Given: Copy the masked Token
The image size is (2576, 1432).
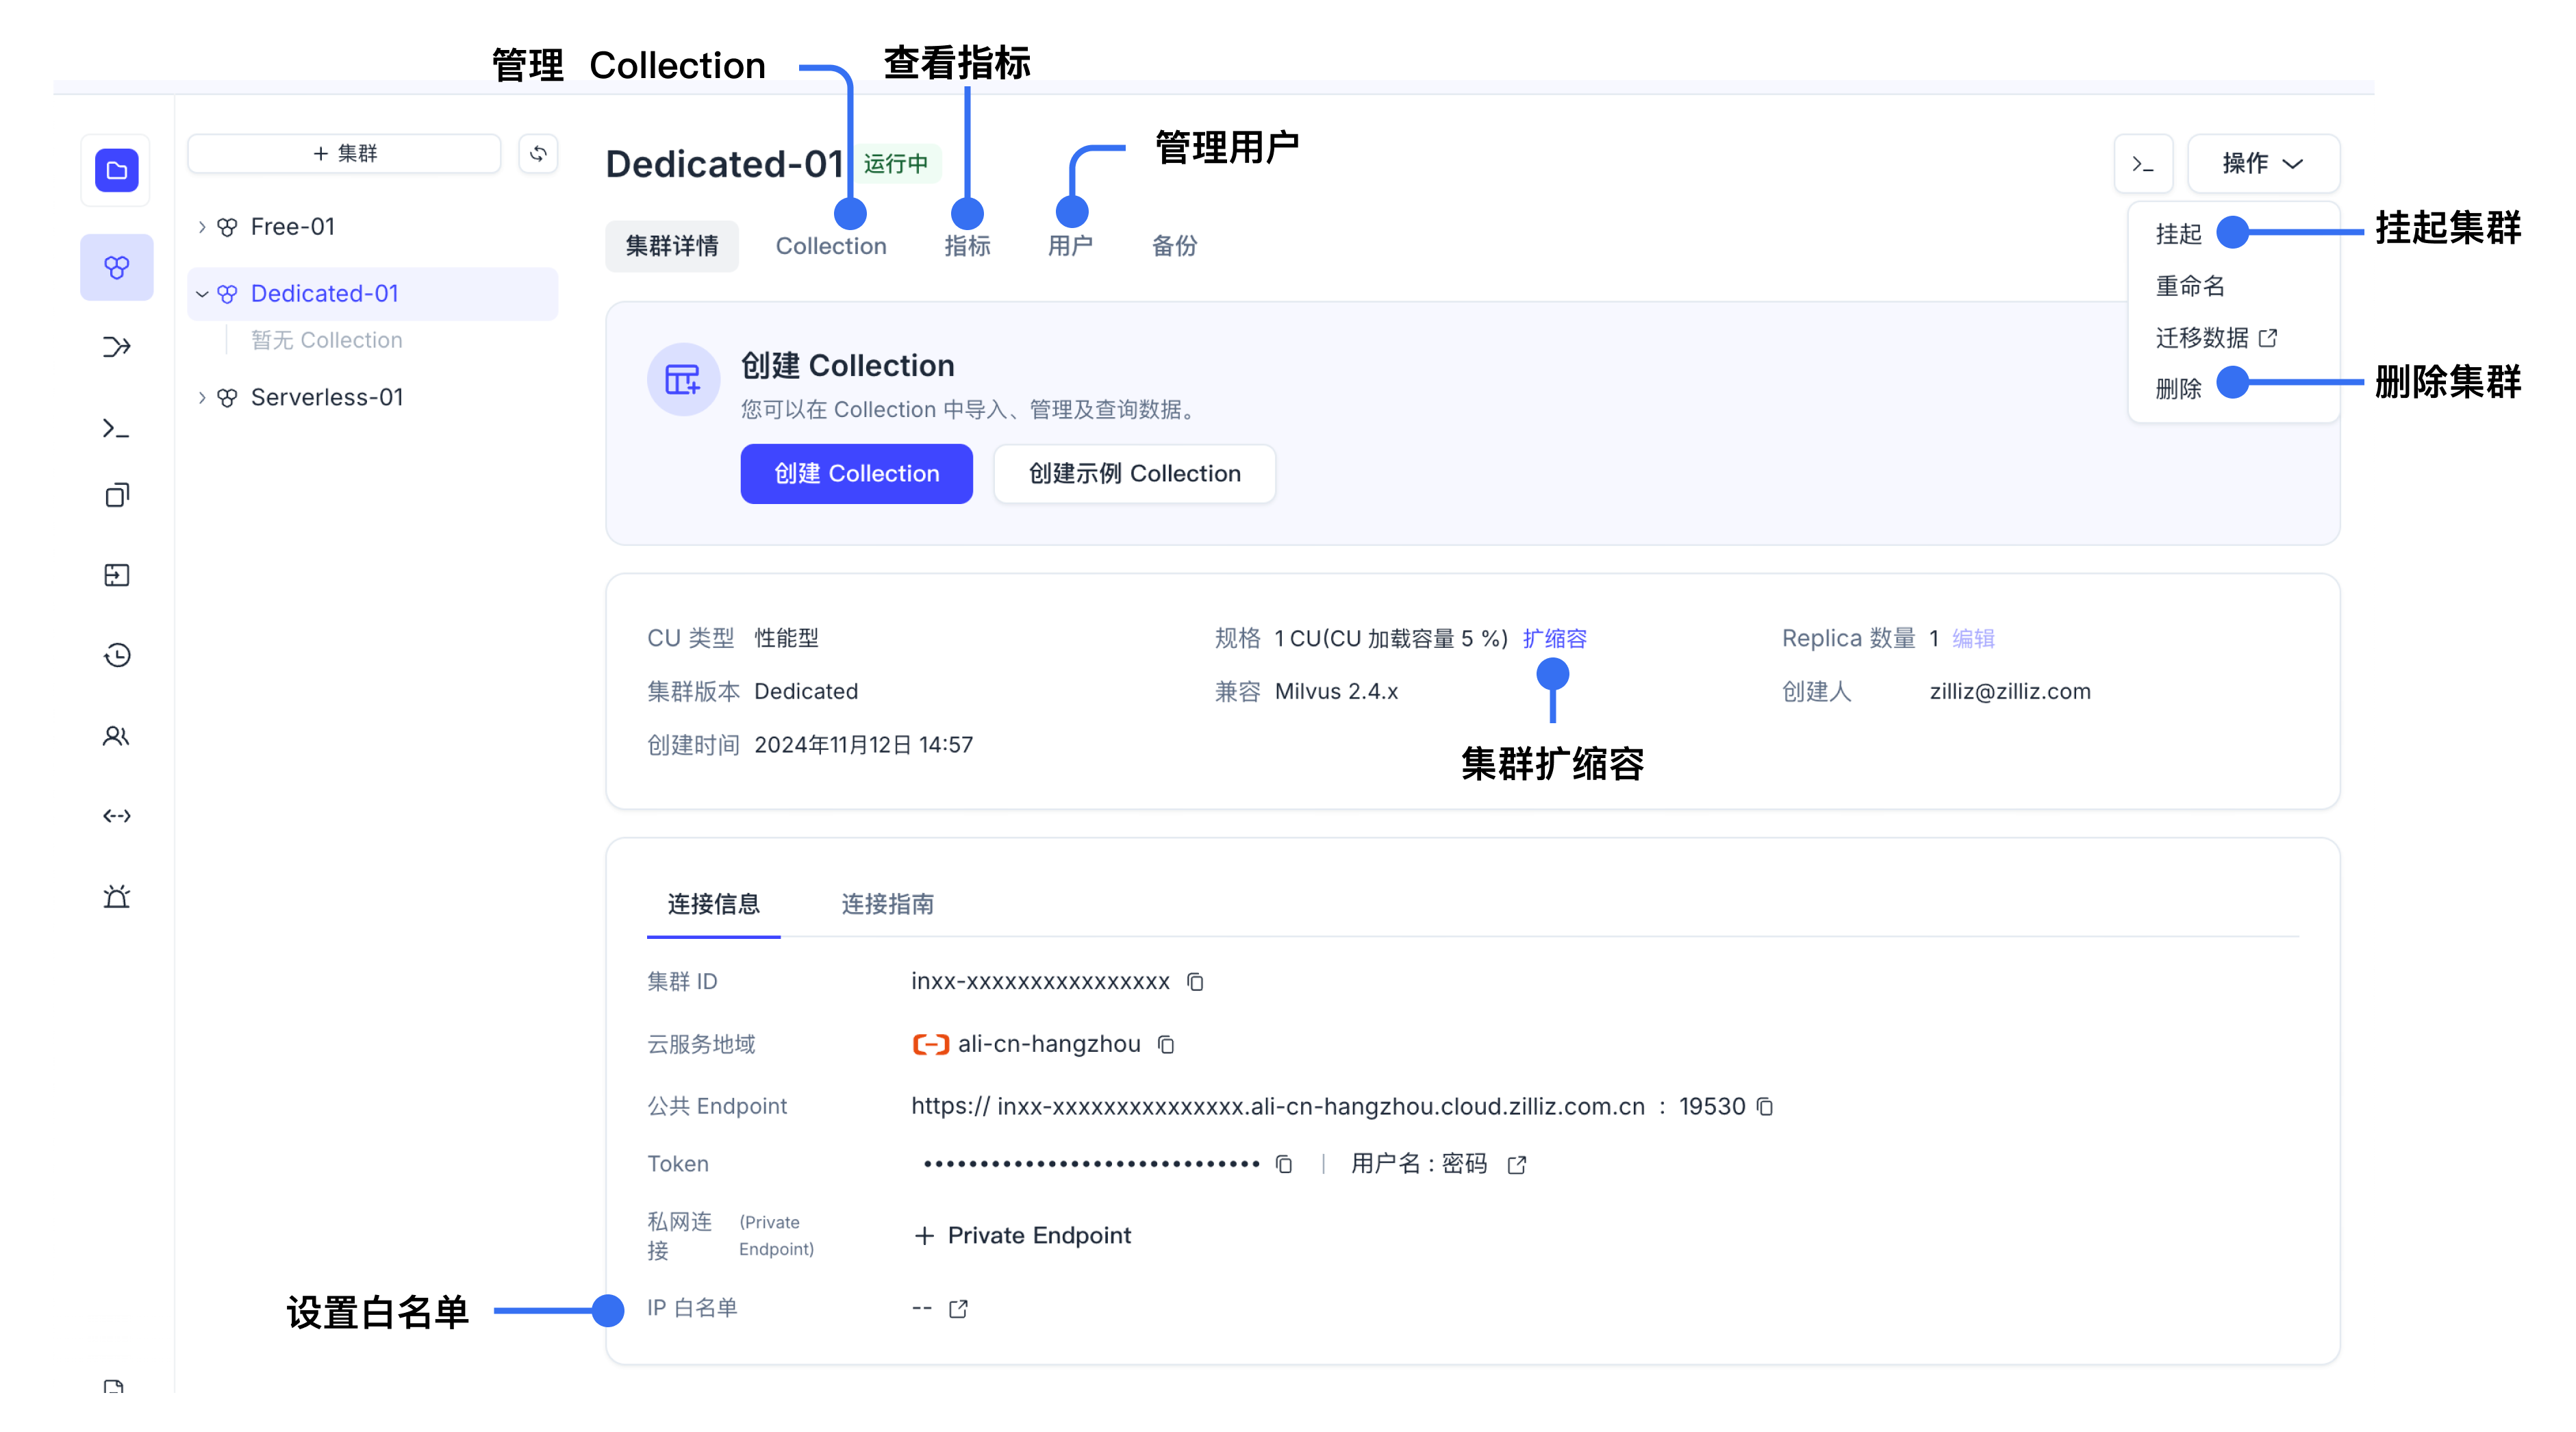Looking at the screenshot, I should point(1284,1164).
